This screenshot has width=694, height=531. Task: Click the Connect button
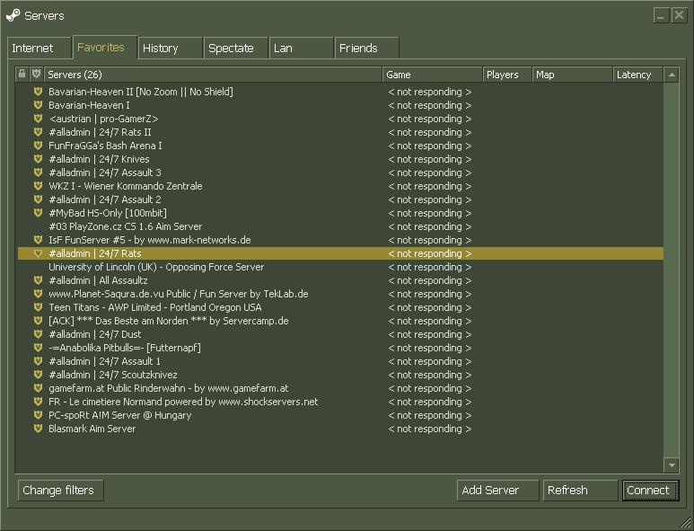pos(650,491)
